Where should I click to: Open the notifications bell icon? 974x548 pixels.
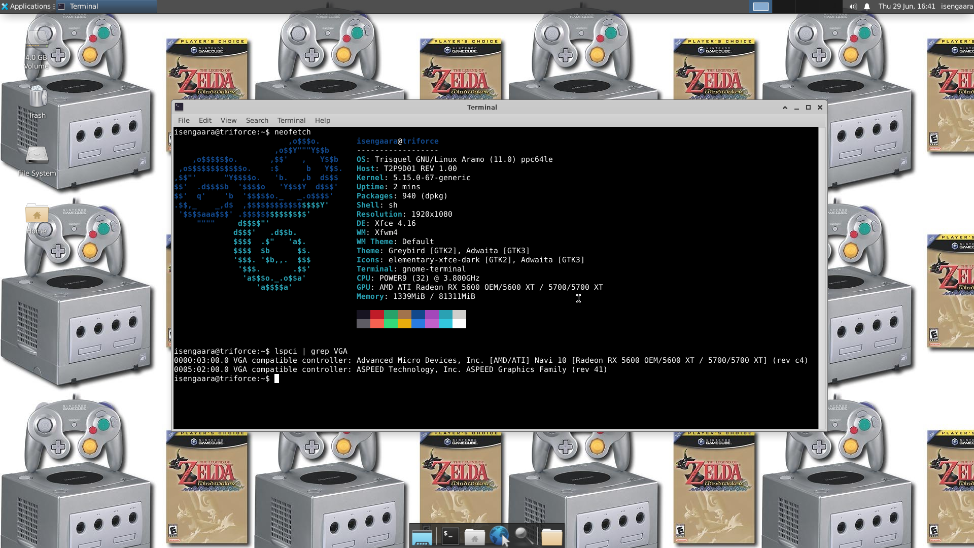867,6
